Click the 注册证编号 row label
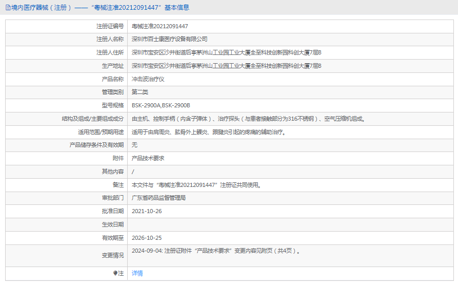This screenshot has width=458, height=284. click(110, 26)
